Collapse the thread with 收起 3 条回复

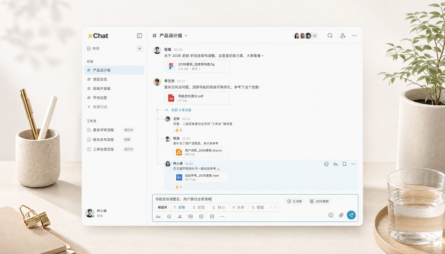178,110
